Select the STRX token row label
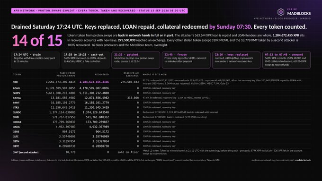 click(x=16, y=108)
